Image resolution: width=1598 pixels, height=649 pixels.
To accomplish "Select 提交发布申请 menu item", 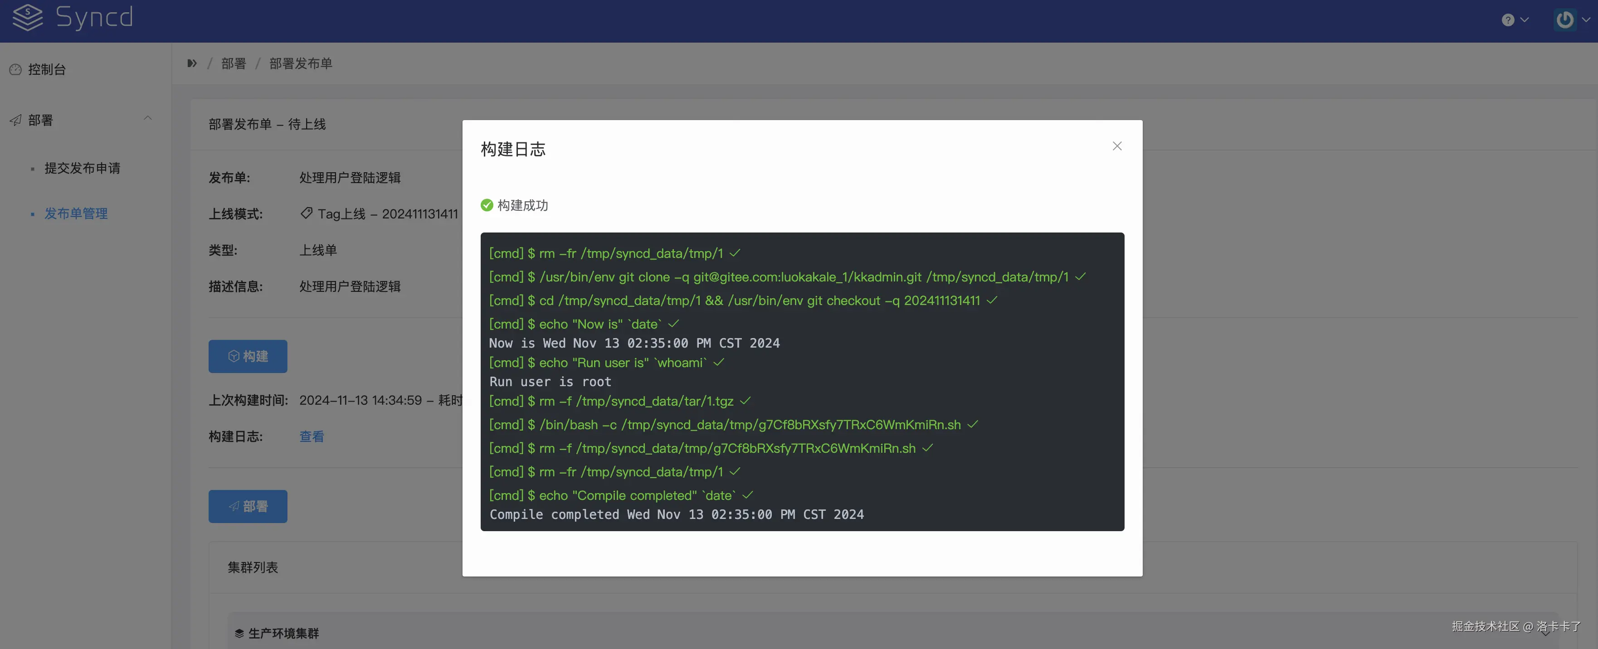I will [x=82, y=168].
